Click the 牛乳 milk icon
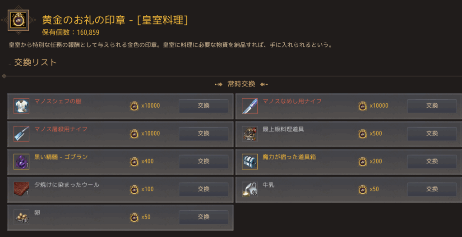This screenshot has width=462, height=237. pyautogui.click(x=250, y=189)
